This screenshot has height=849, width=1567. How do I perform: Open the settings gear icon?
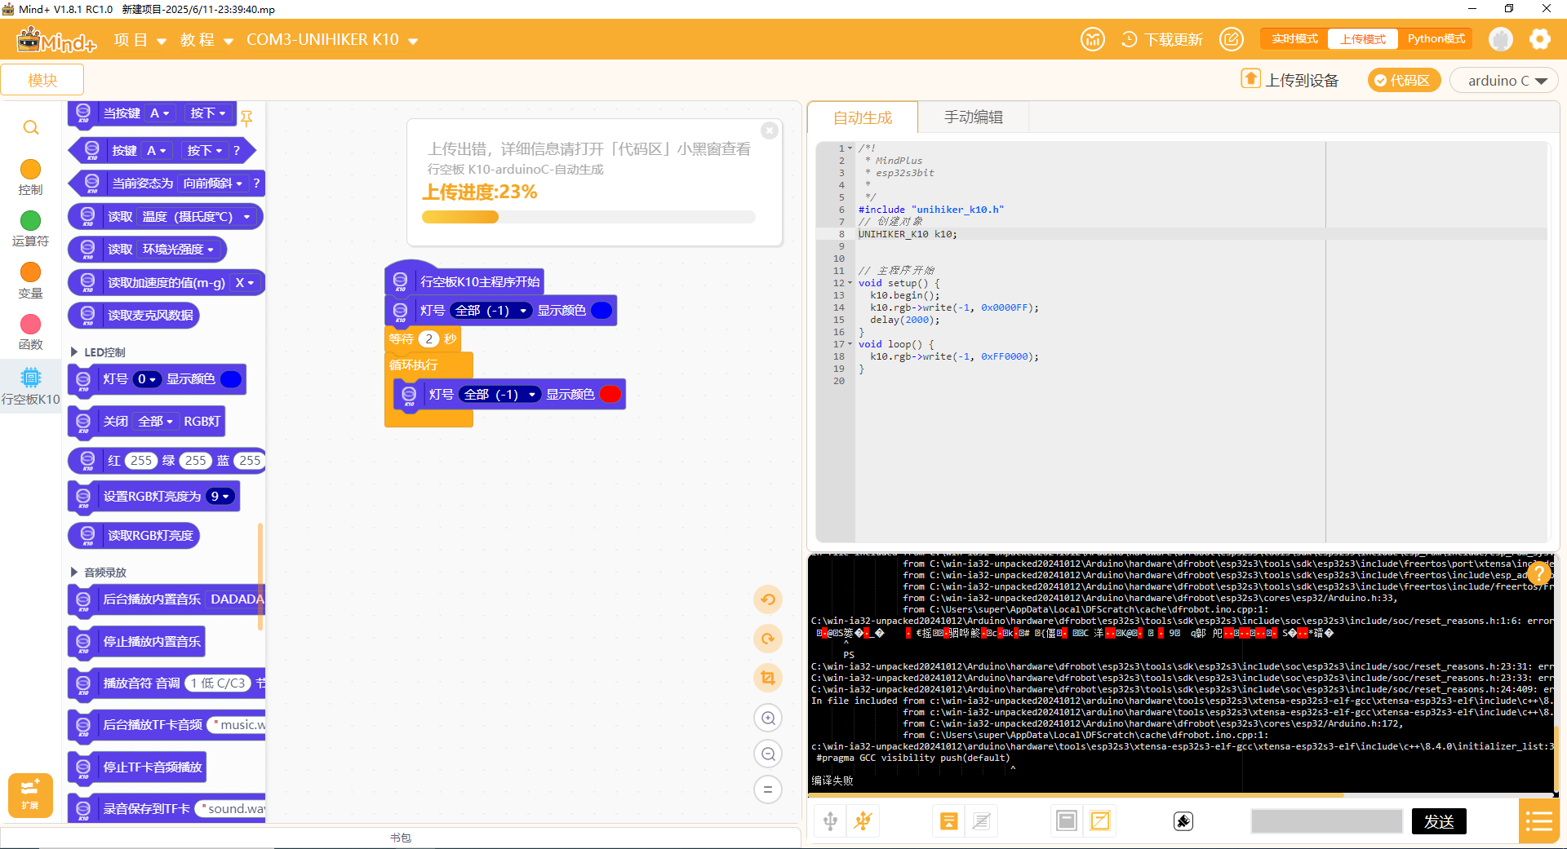pos(1539,39)
